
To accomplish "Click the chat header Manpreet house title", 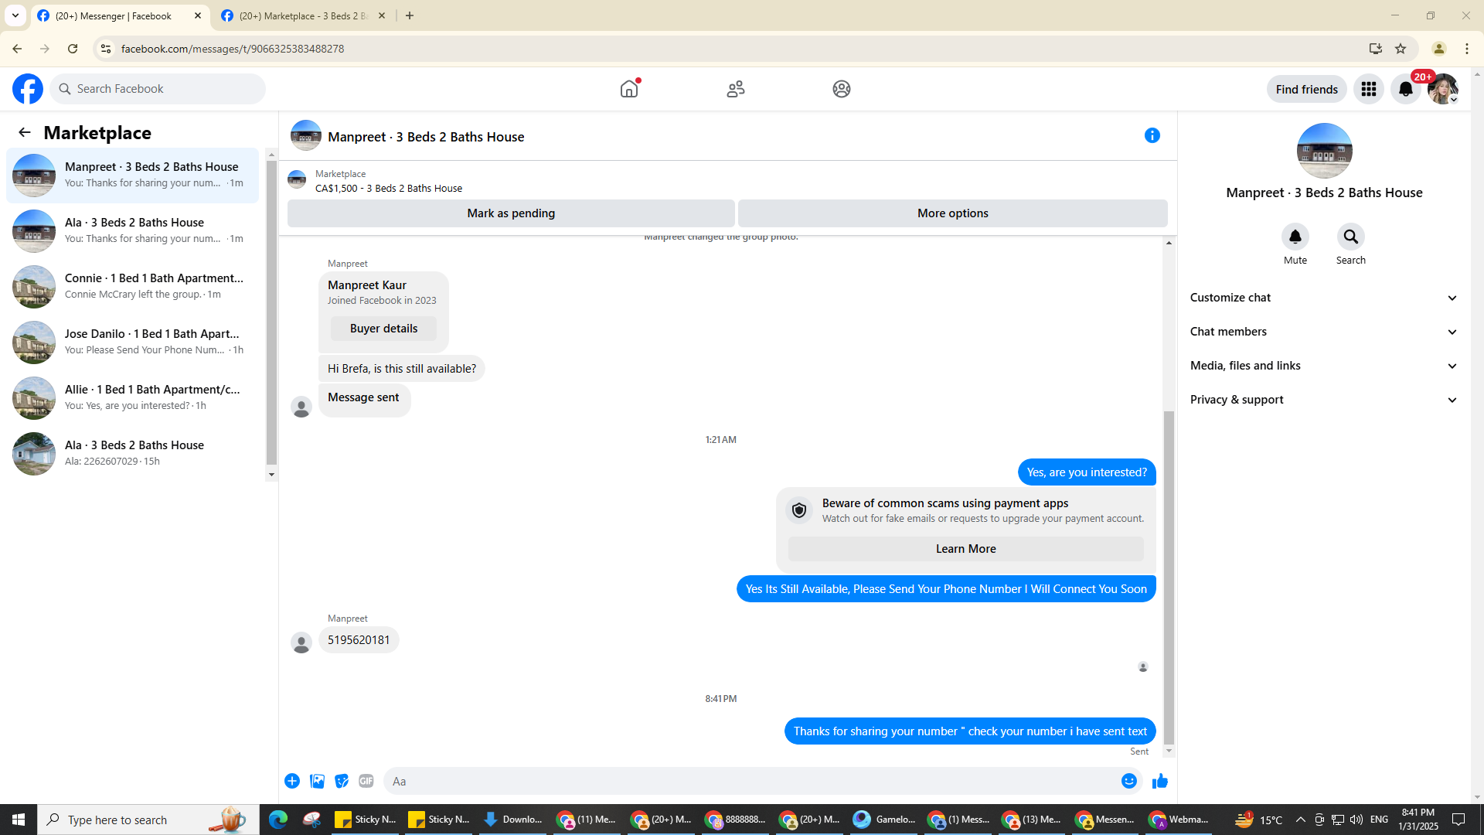I will (426, 137).
